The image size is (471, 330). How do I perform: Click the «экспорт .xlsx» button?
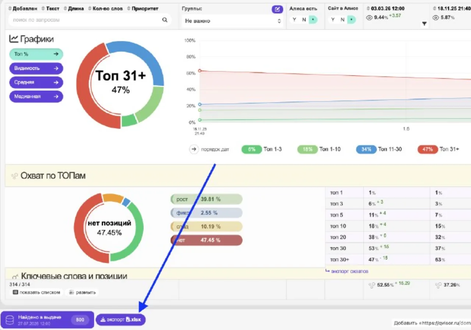click(121, 320)
